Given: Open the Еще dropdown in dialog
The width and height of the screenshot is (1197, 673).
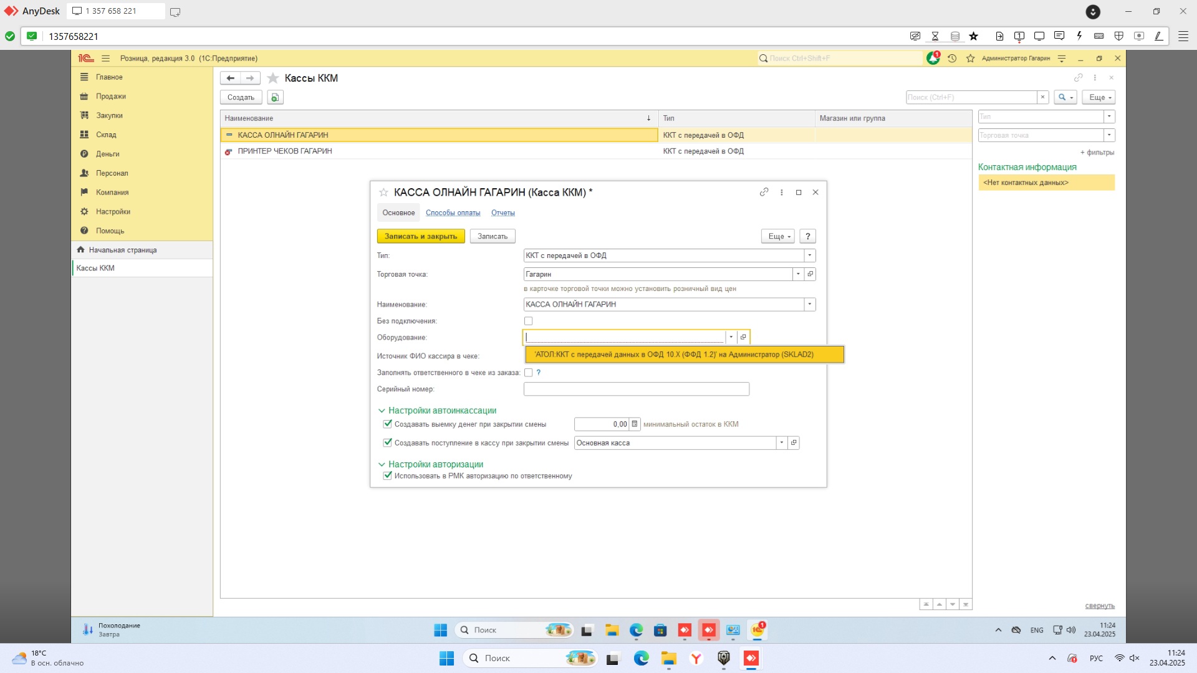Looking at the screenshot, I should click(777, 237).
